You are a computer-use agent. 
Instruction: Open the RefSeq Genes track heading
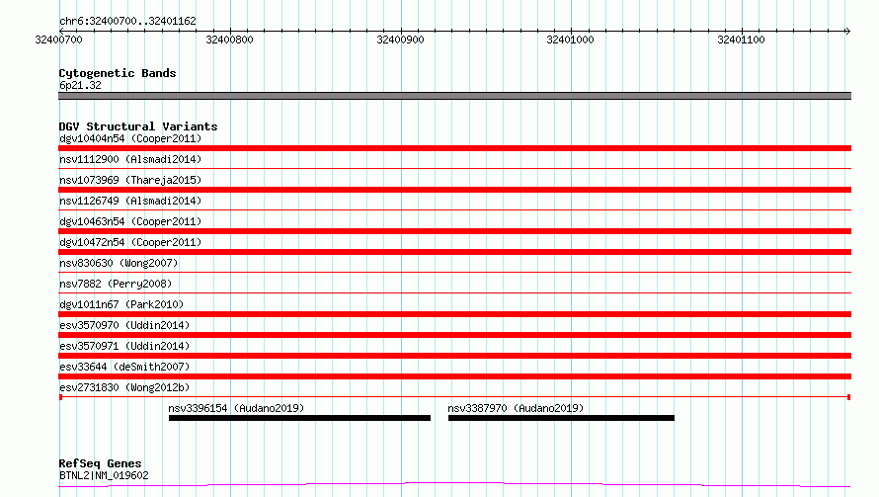[100, 463]
